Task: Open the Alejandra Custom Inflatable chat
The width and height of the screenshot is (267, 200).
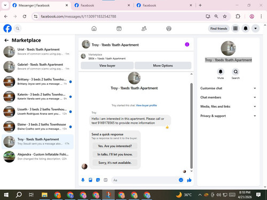Action: tap(37, 157)
